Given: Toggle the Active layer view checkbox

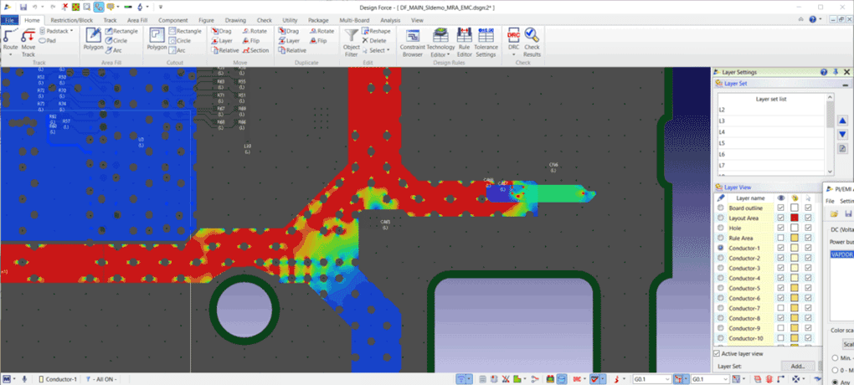Looking at the screenshot, I should (716, 353).
